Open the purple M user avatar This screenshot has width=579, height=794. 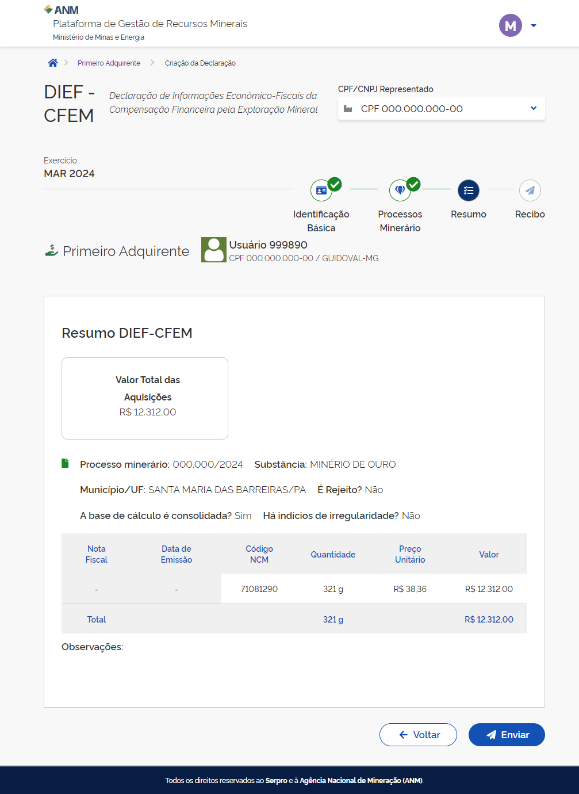(510, 25)
